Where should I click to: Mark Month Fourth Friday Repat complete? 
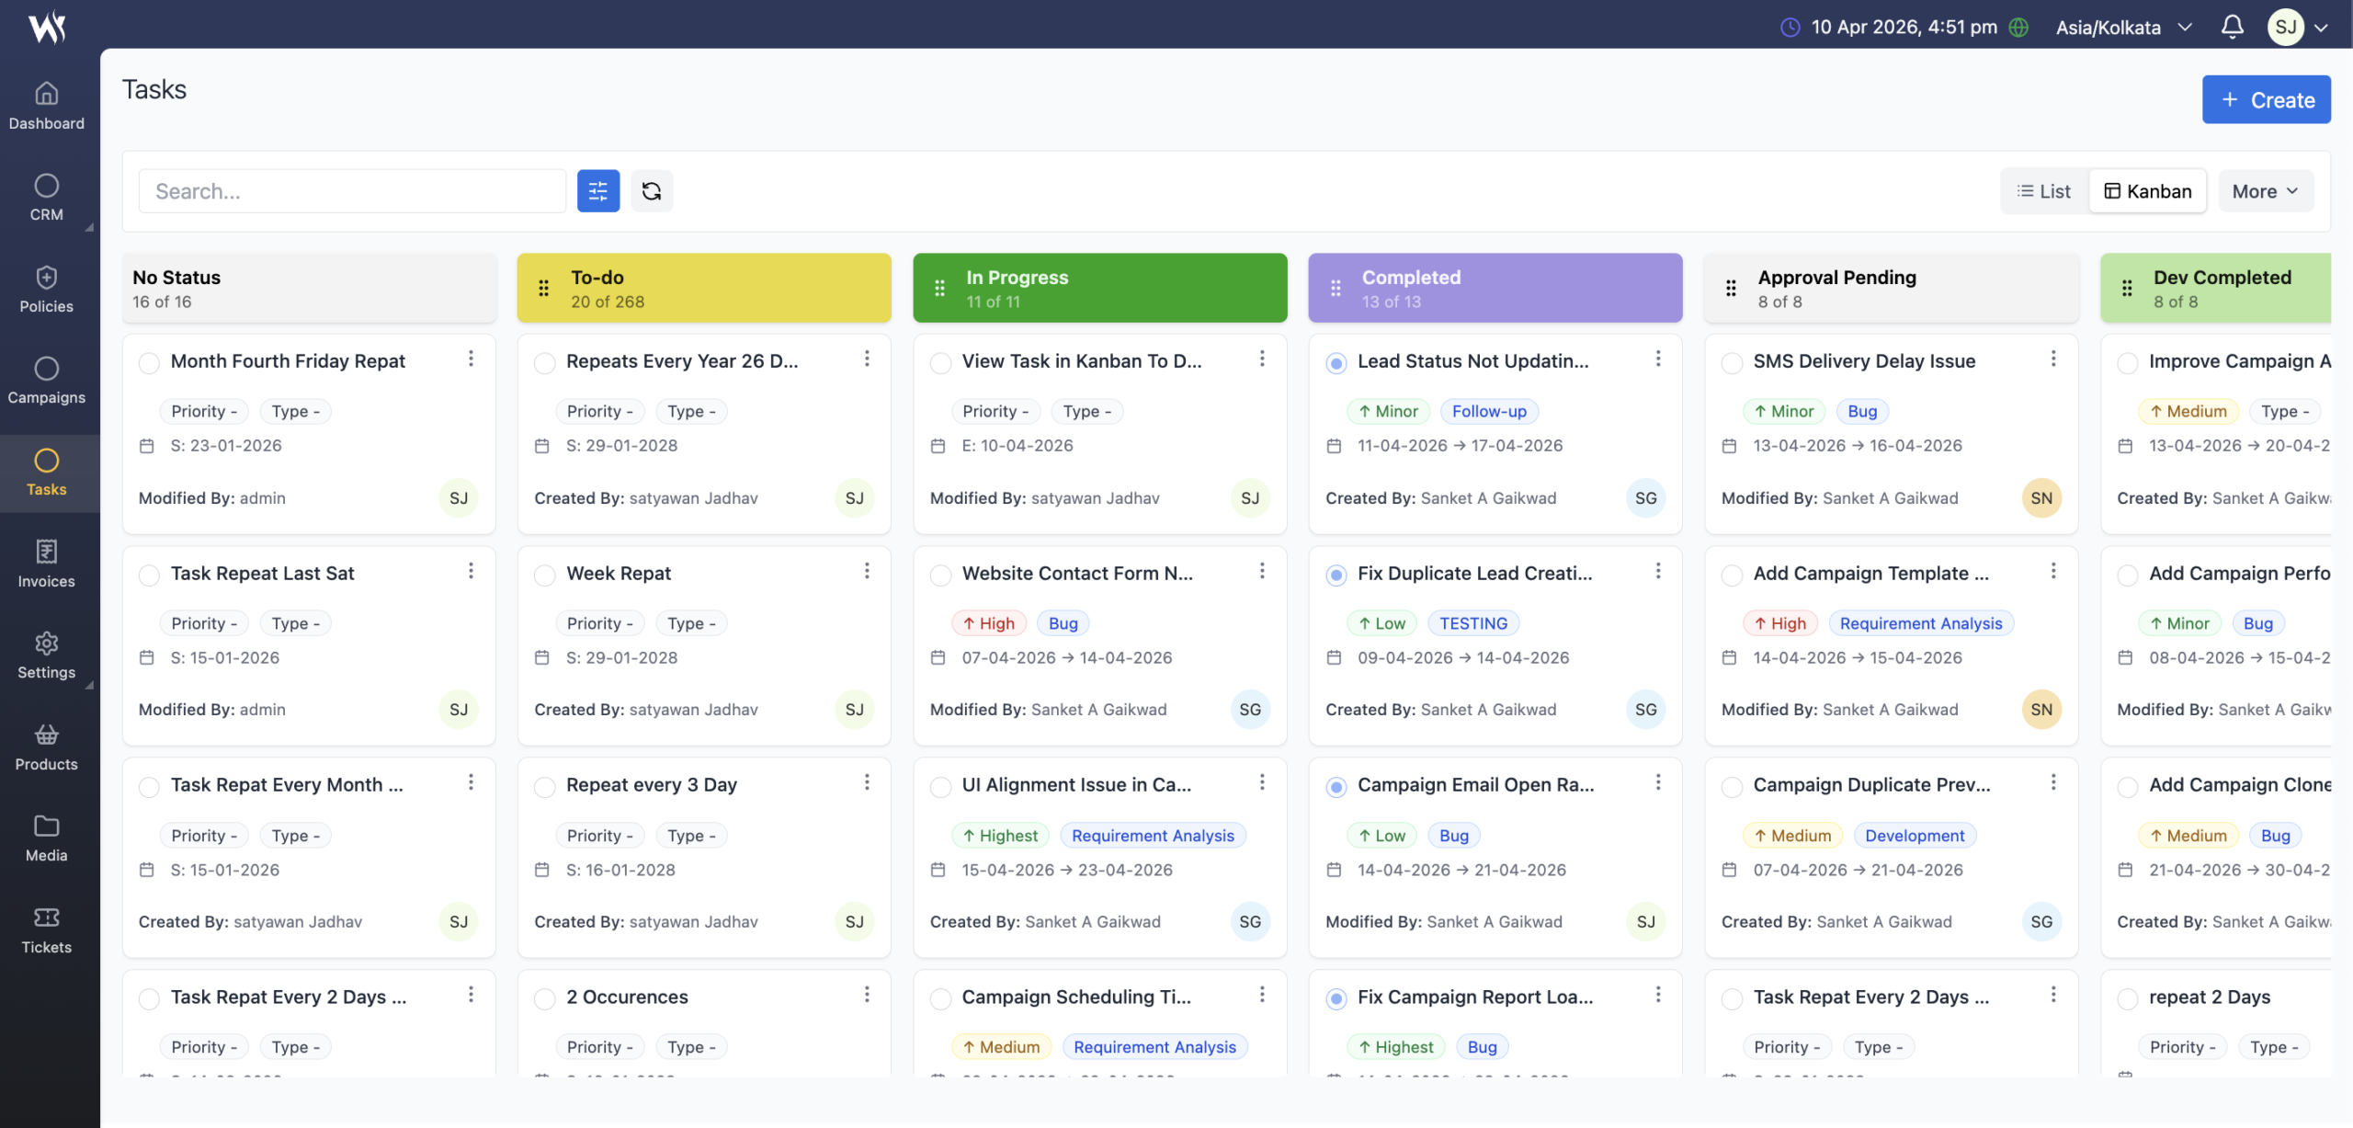click(x=149, y=362)
